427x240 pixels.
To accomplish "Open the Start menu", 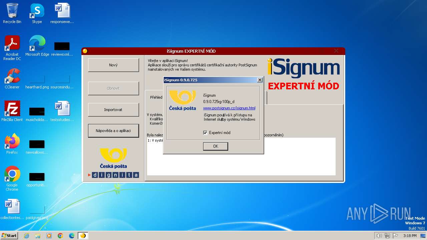I will coord(9,235).
